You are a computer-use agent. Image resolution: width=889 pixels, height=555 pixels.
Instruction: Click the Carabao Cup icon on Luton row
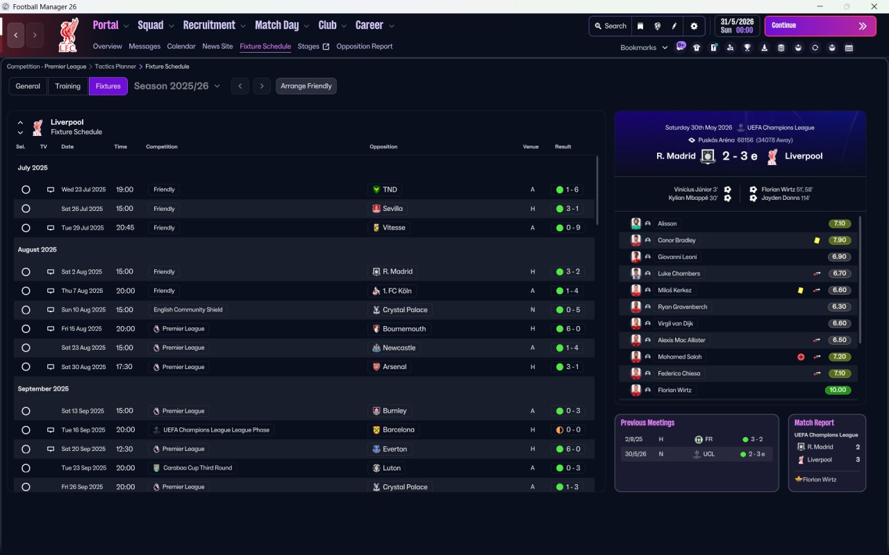coord(157,468)
